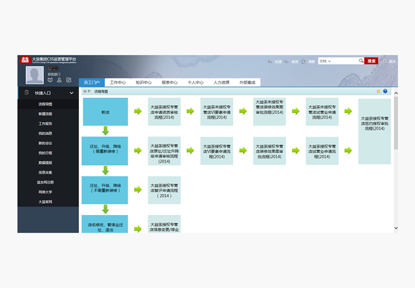Click the vertical scrollbar thumb

tap(396, 123)
